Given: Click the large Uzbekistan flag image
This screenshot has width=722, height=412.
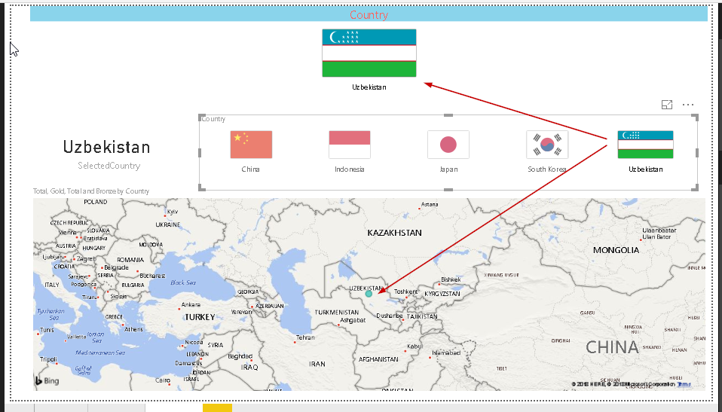Looking at the screenshot, I should tap(369, 53).
